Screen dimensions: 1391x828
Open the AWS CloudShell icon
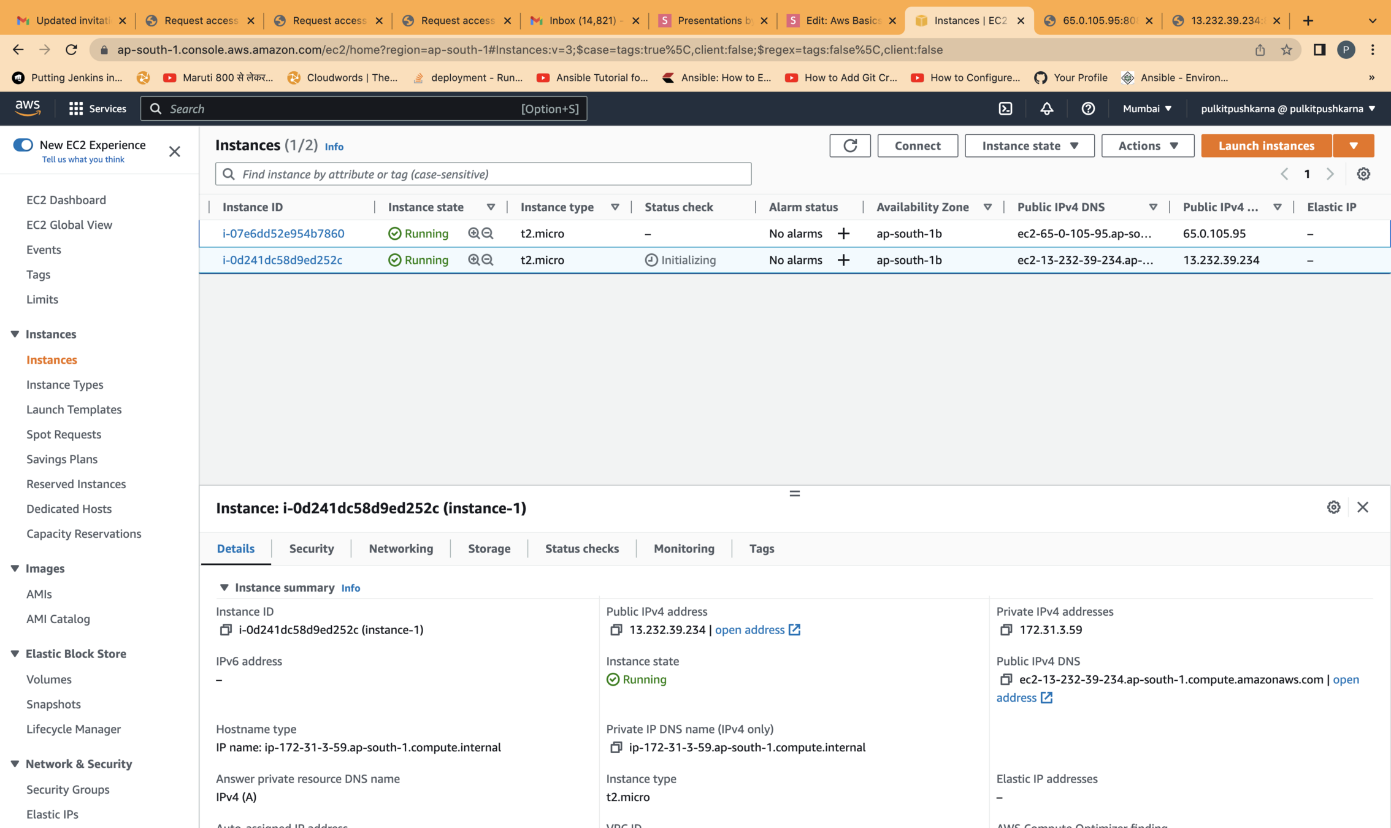[x=1005, y=109]
